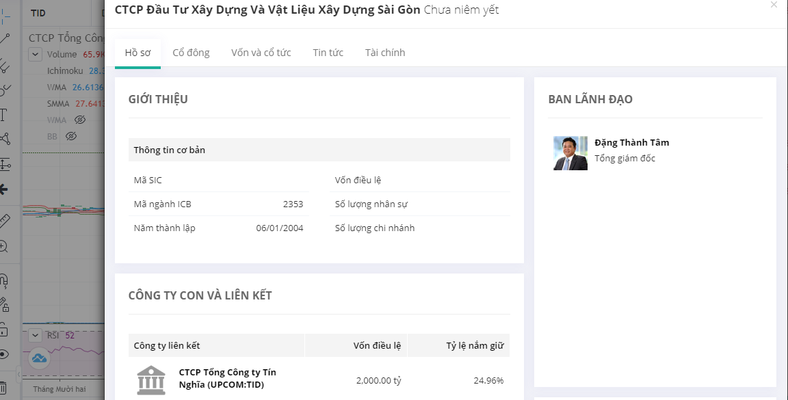Collapse the RSI pane legend

pyautogui.click(x=36, y=335)
